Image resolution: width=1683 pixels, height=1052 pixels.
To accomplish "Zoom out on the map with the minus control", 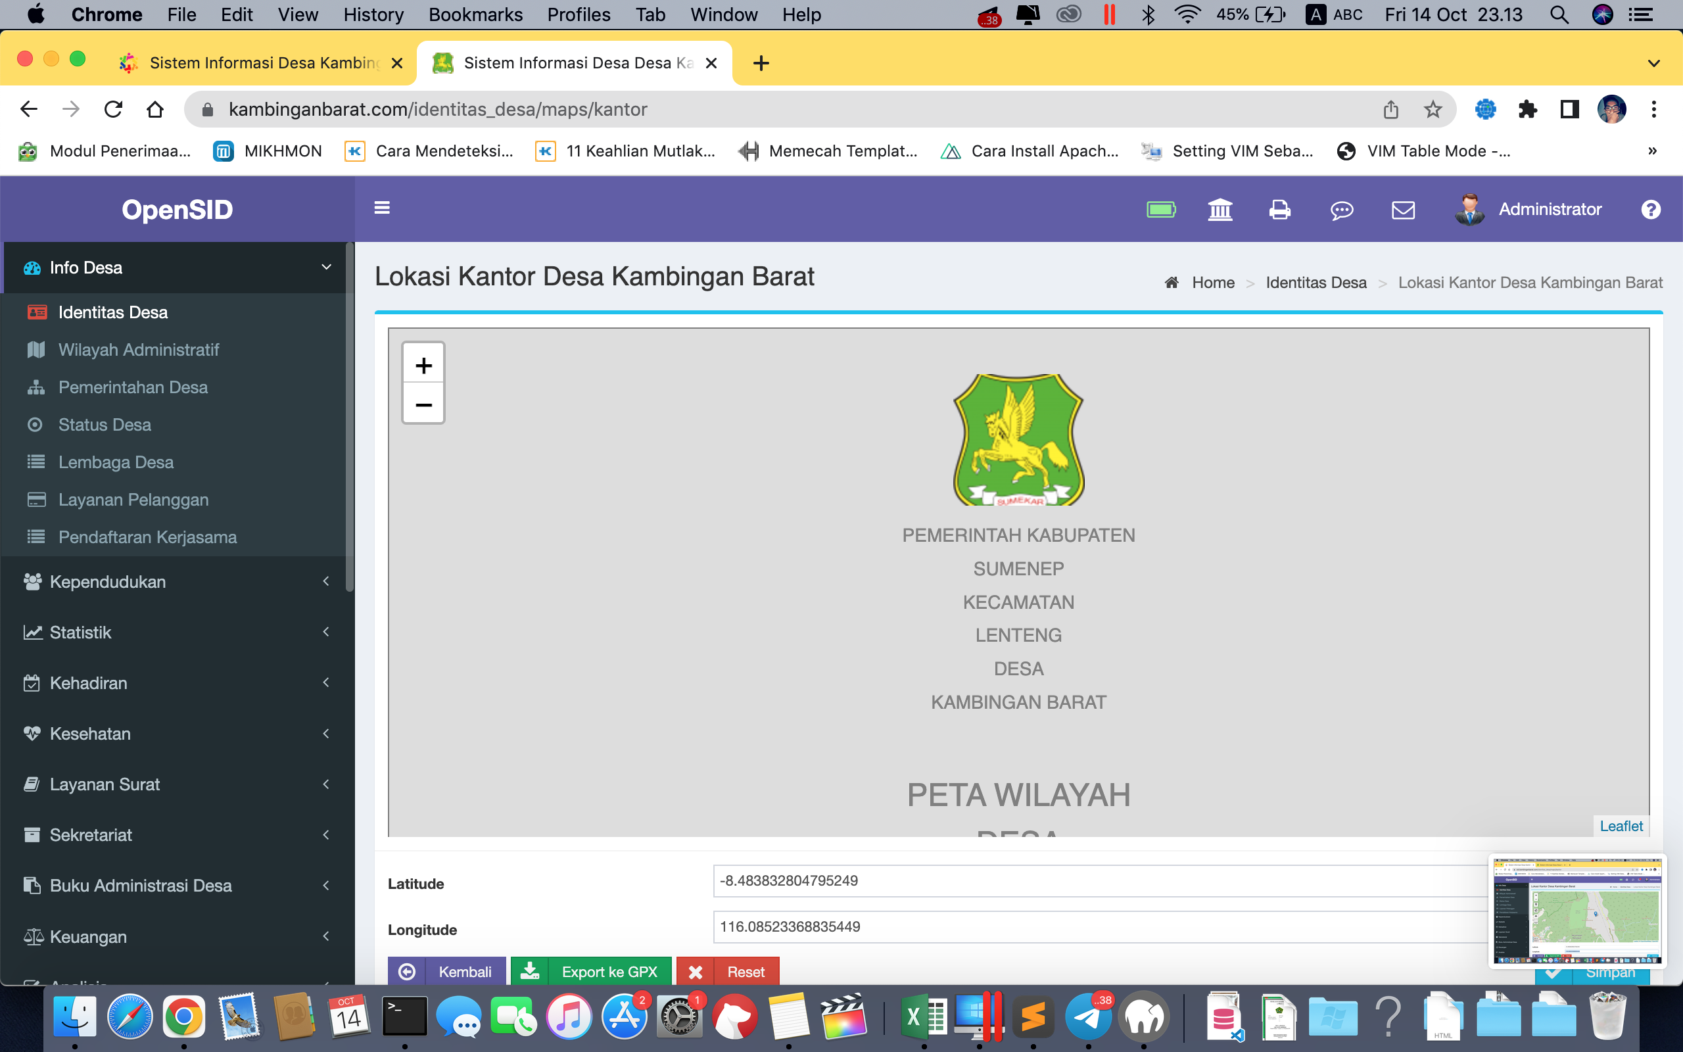I will tap(423, 404).
